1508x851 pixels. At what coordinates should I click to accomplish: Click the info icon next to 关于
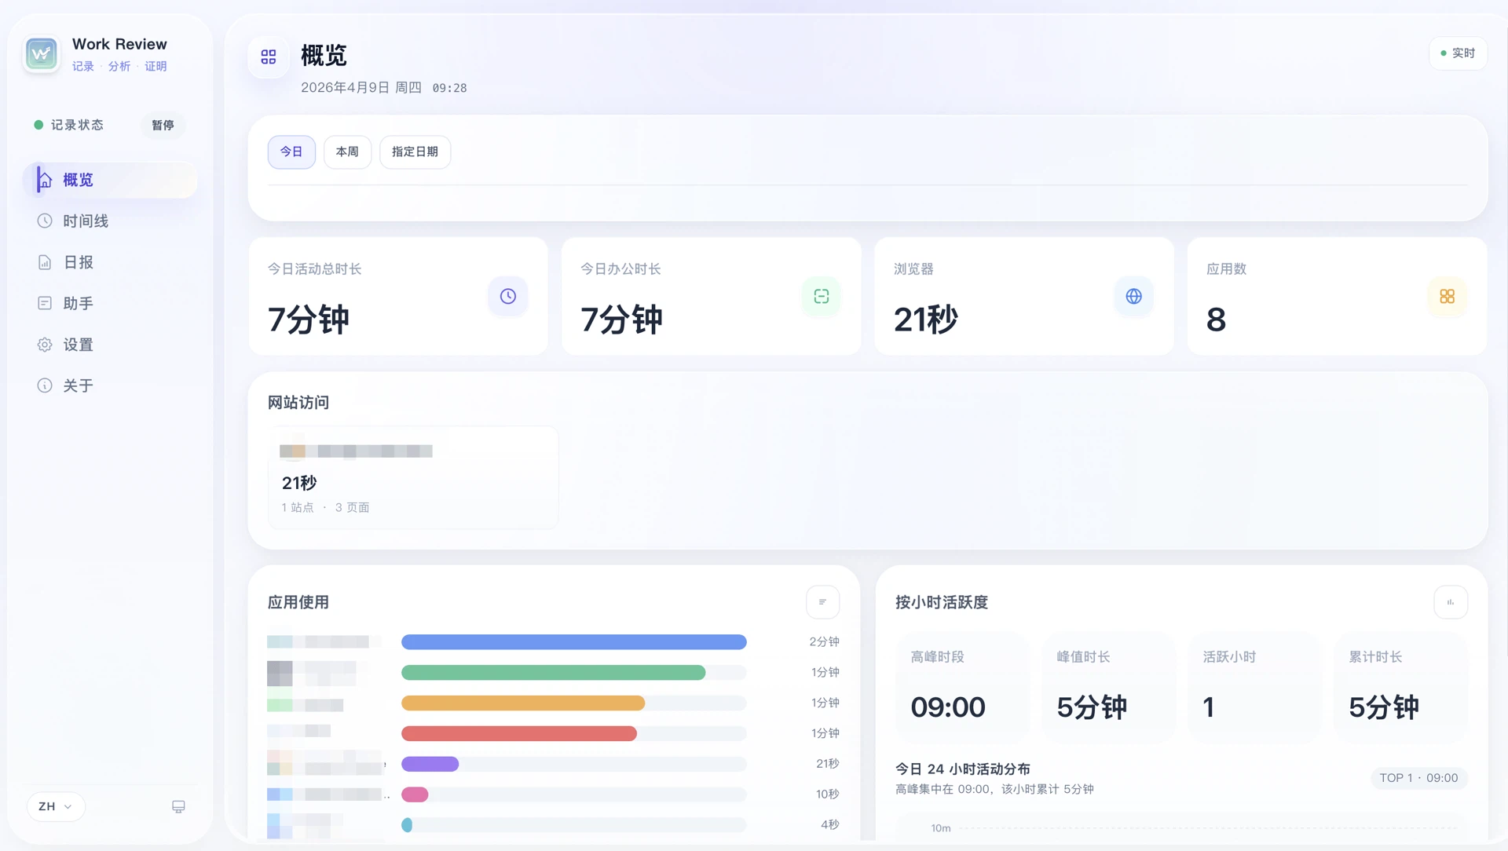45,385
